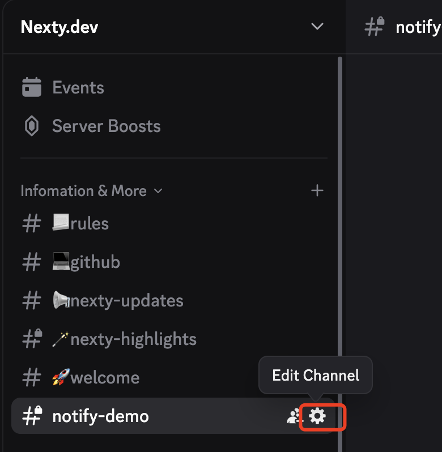
Task: Click the locked hash icon beside notify-demo
Action: tap(32, 416)
